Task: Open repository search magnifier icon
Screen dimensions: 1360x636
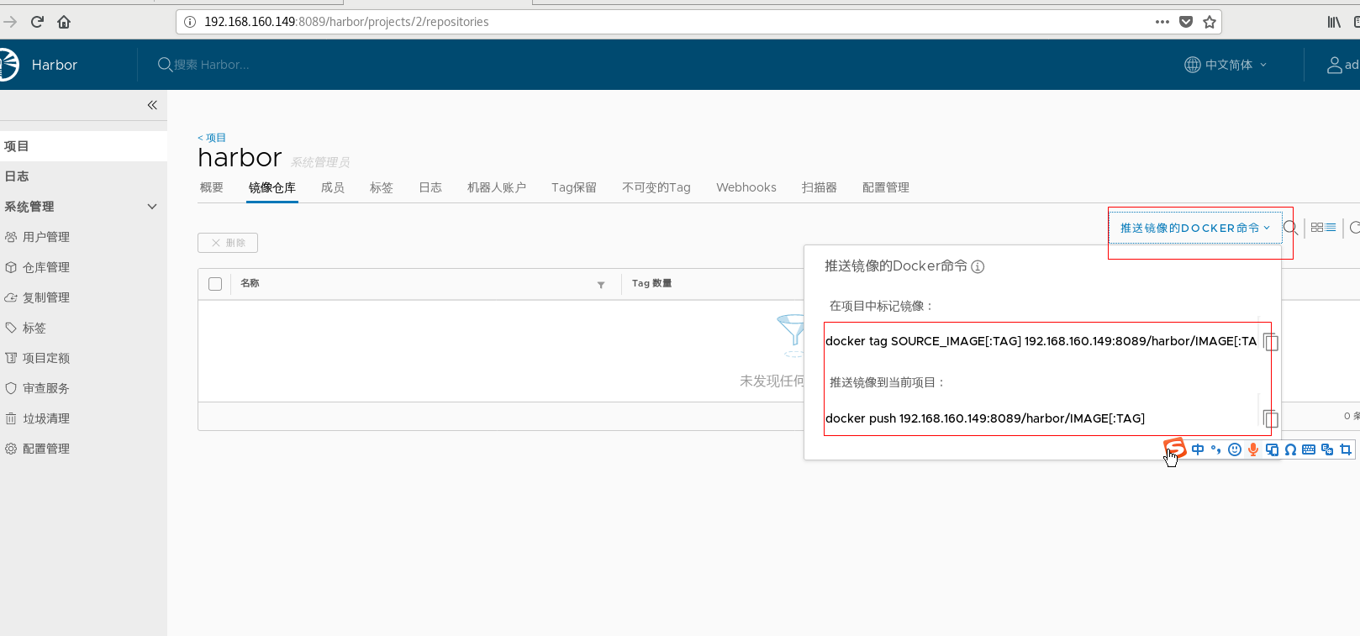Action: pos(1291,228)
